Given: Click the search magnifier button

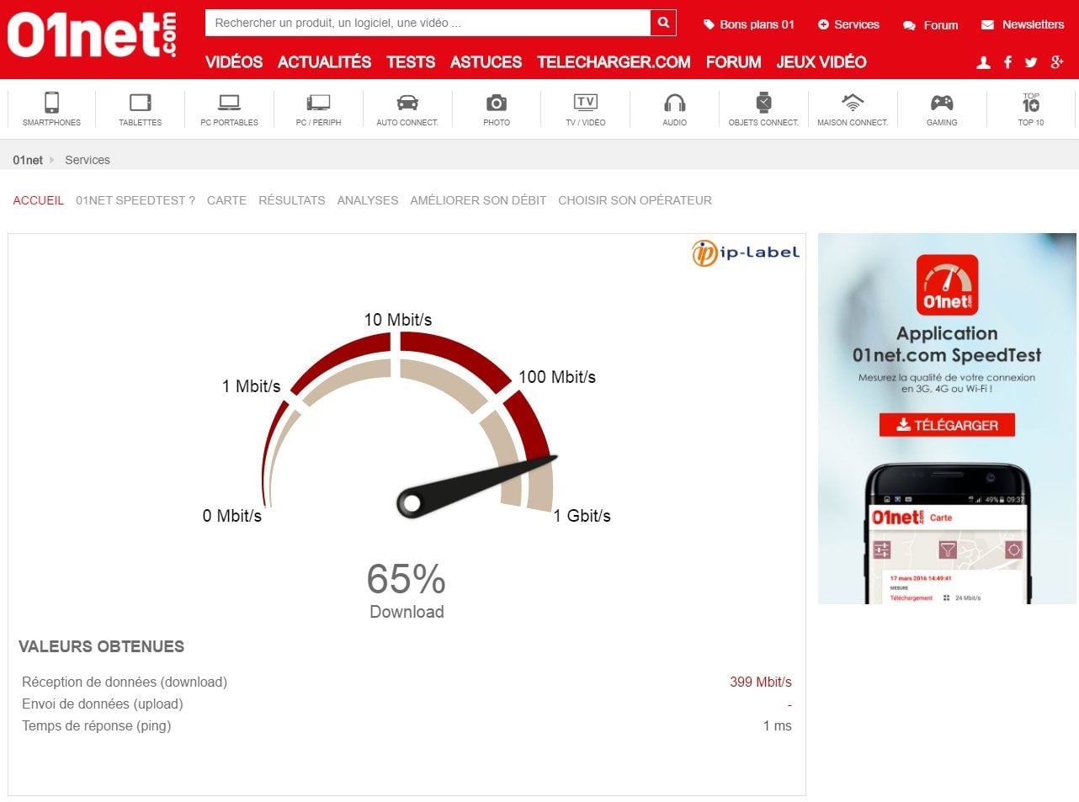Looking at the screenshot, I should pos(663,23).
